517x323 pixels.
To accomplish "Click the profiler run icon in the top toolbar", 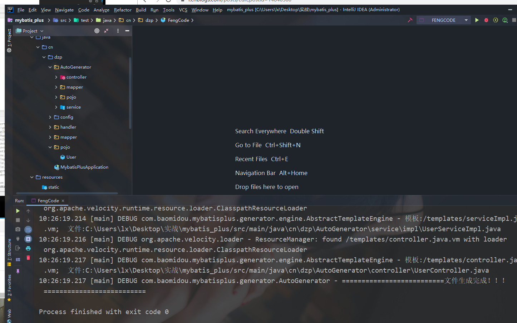I will [x=505, y=20].
